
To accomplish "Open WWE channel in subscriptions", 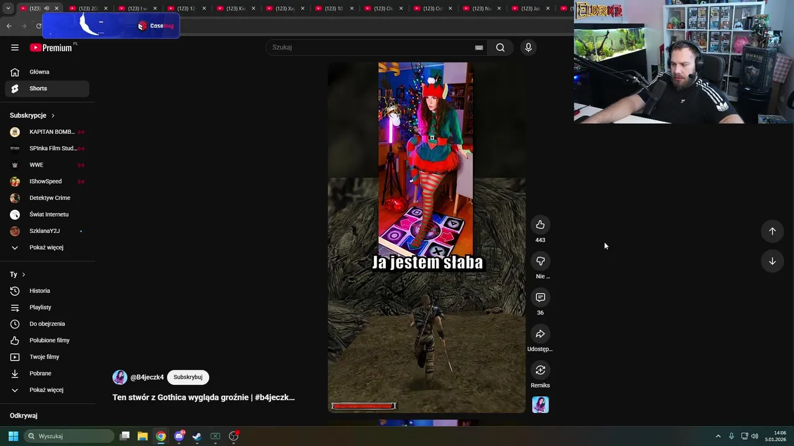I will click(x=47, y=165).
